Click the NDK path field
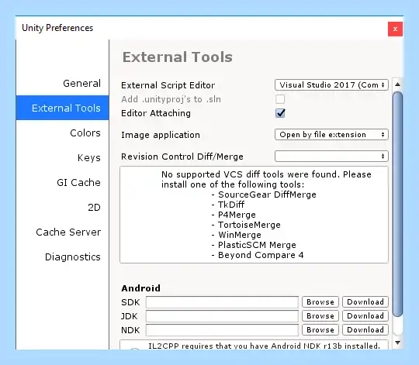Viewport: 419px width, 365px height. point(222,330)
